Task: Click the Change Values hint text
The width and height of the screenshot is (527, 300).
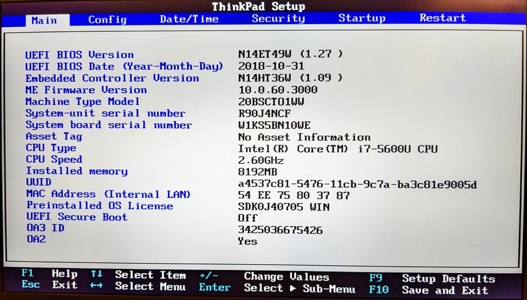Action: [x=287, y=277]
